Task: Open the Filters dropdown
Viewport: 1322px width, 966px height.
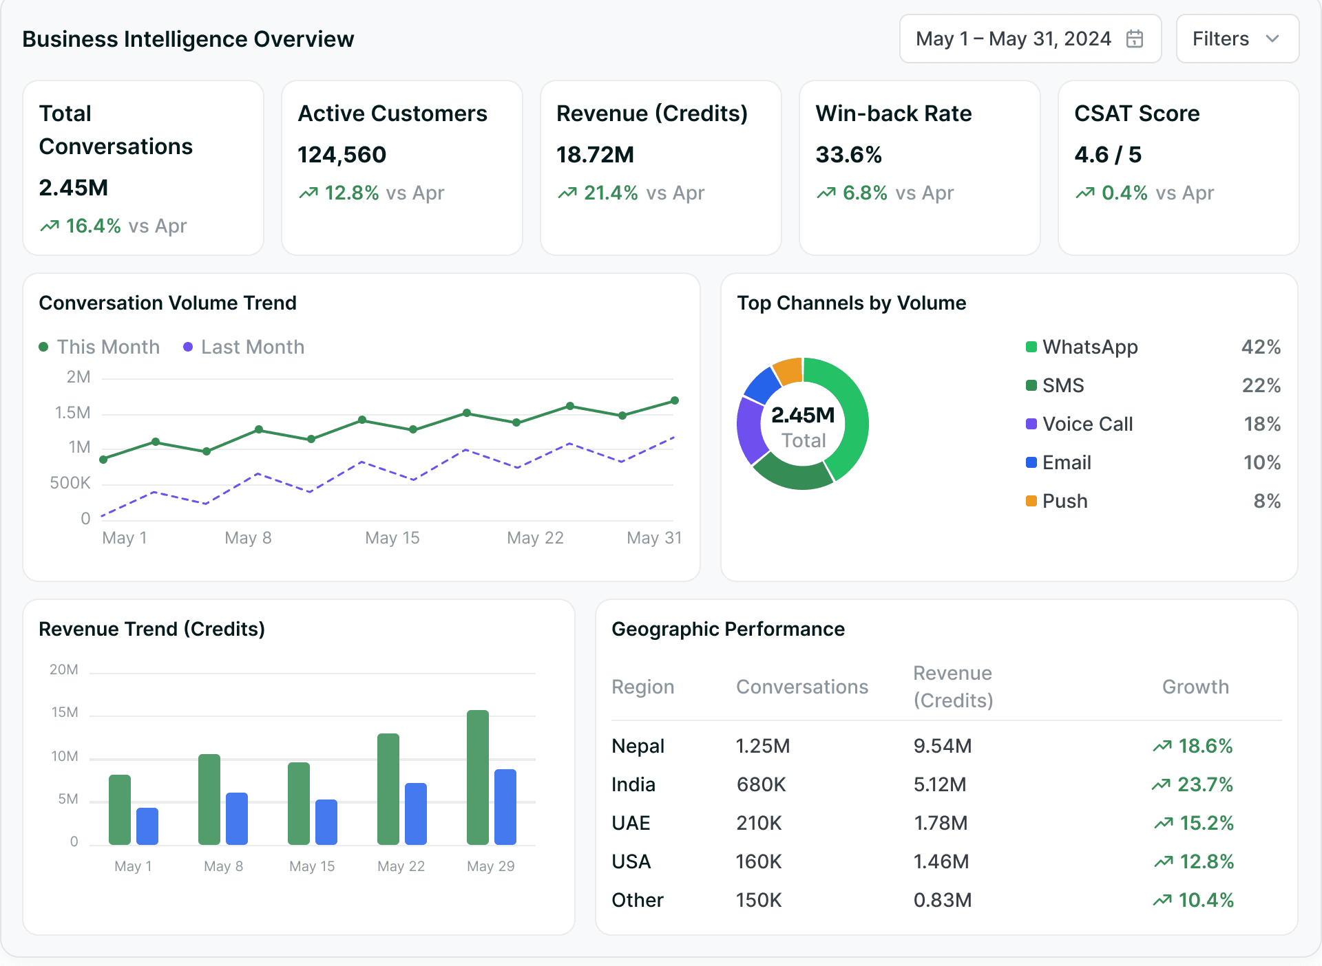Action: 1237,39
